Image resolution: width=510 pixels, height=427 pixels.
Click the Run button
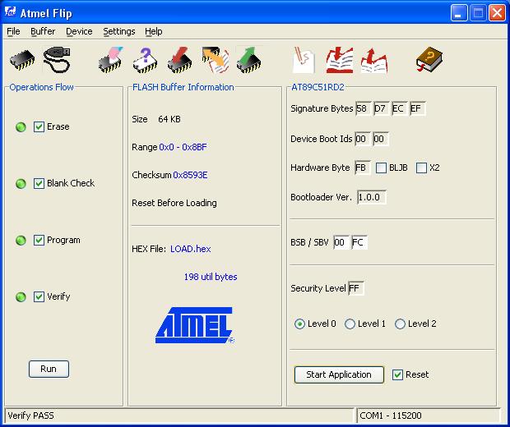tap(49, 370)
